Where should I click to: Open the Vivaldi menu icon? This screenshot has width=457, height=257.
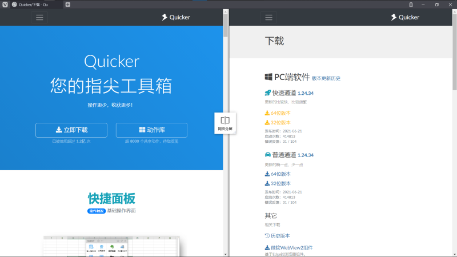[x=5, y=5]
